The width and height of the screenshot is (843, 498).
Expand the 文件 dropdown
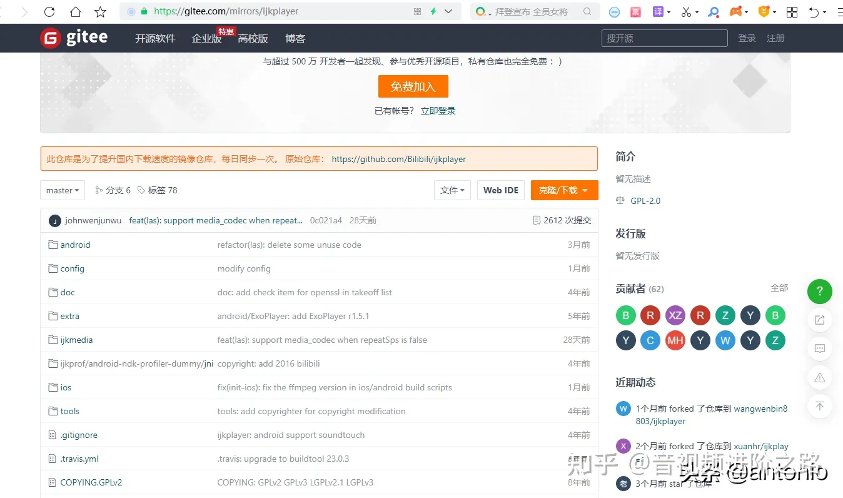[452, 190]
